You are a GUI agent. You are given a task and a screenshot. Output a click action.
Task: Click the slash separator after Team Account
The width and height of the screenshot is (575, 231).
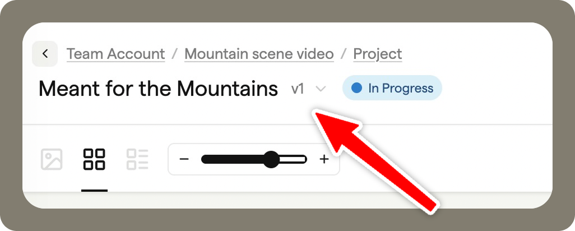point(175,54)
